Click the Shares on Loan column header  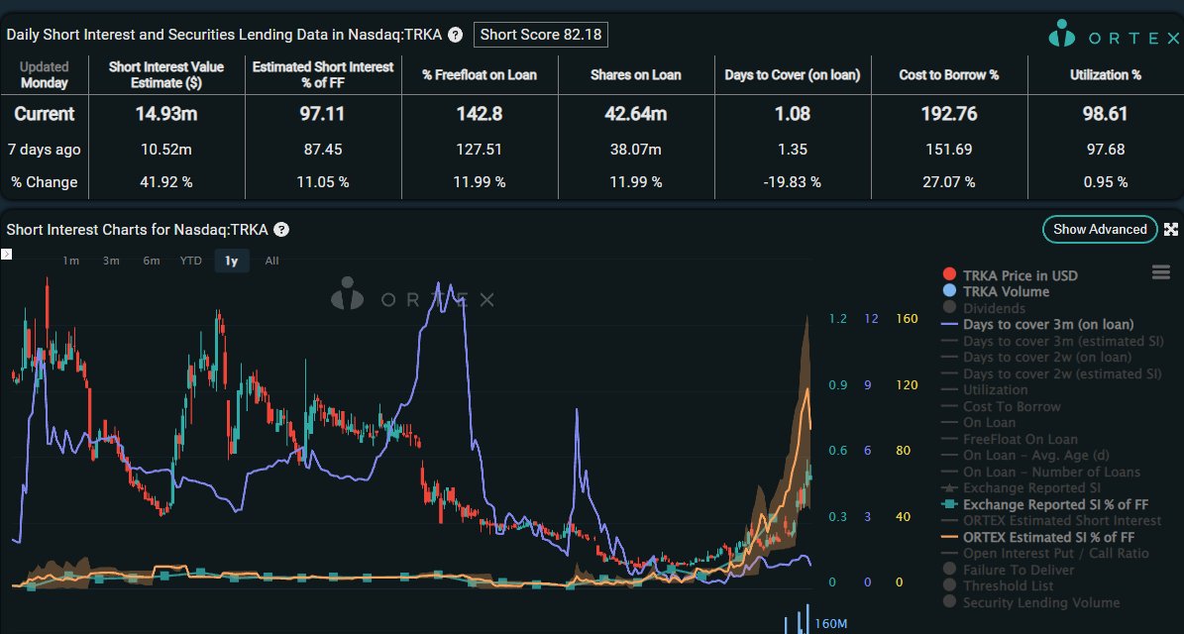pyautogui.click(x=636, y=74)
